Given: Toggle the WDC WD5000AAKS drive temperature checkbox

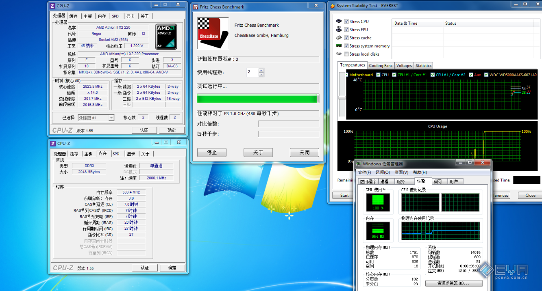Looking at the screenshot, I should coord(486,75).
